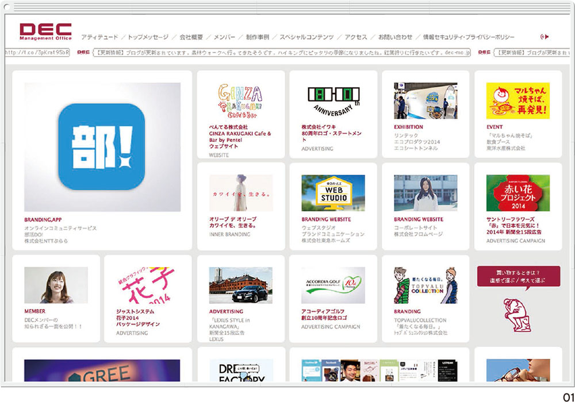Open the ACCORDIA GOLF 10th logo thumbnail
575x402 pixels.
333,285
